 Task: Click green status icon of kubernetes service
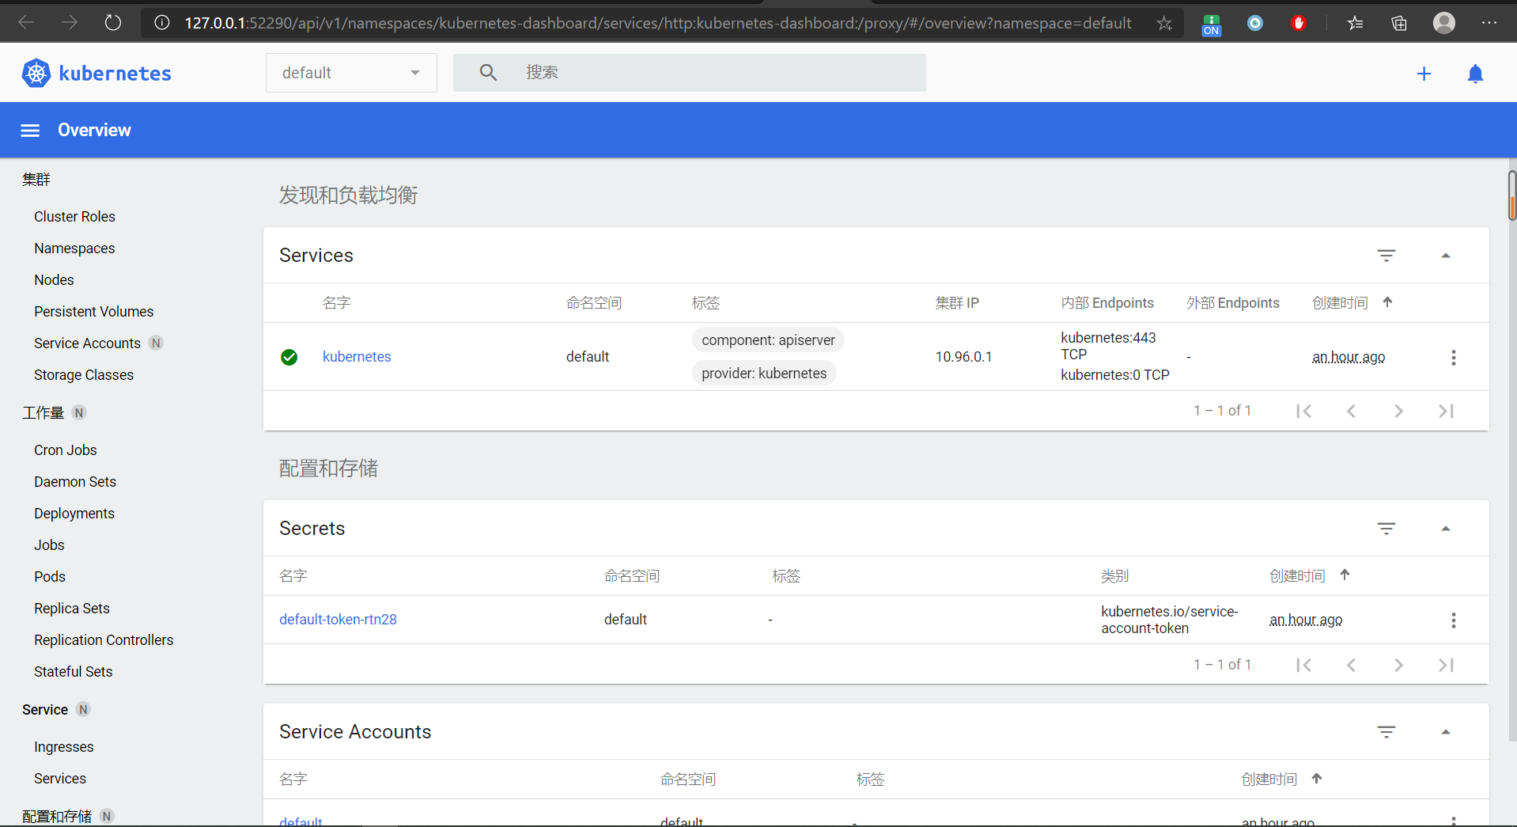click(x=289, y=358)
